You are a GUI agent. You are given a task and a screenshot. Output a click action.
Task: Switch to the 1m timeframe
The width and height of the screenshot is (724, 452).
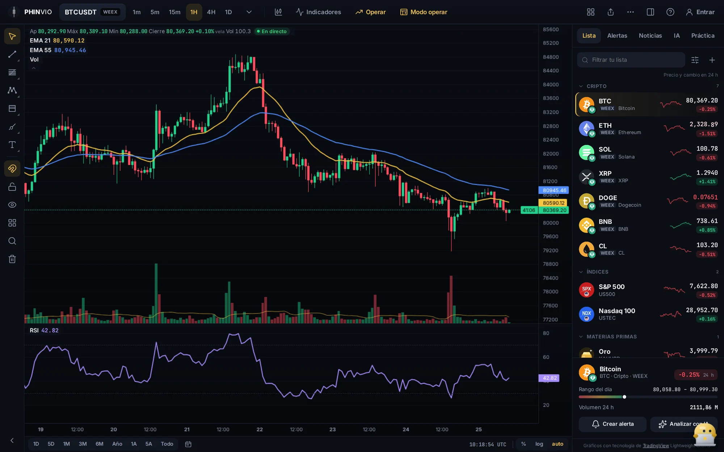pos(136,12)
